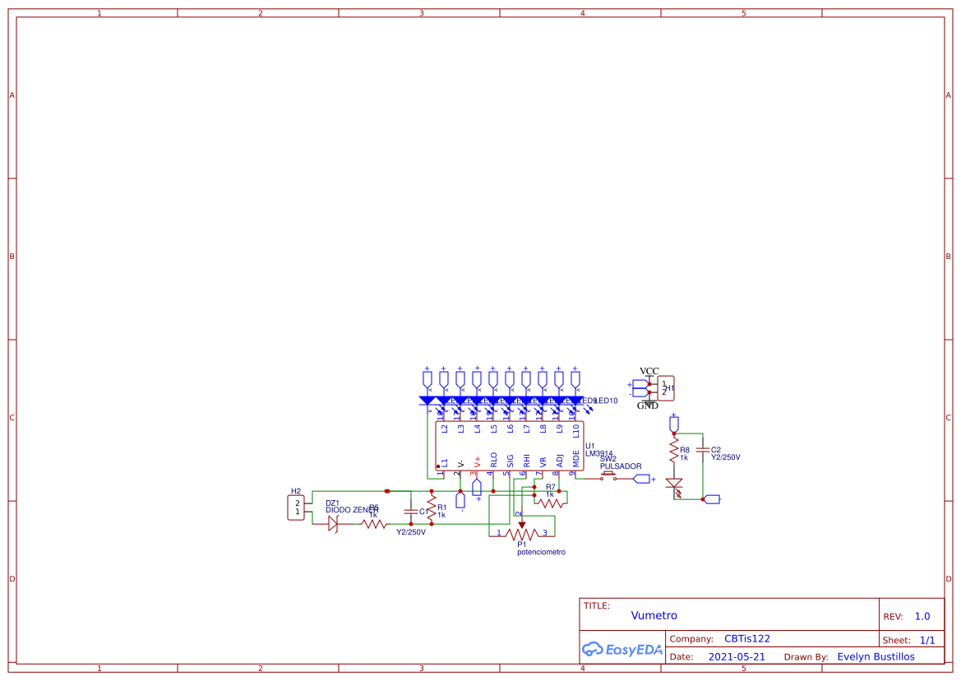Click the H1 two-pin header symbol
The image size is (961, 681).
666,388
